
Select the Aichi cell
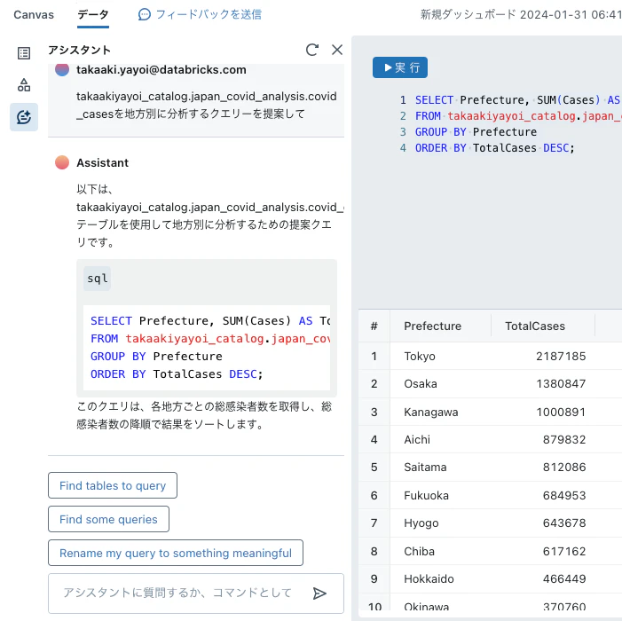pos(417,439)
